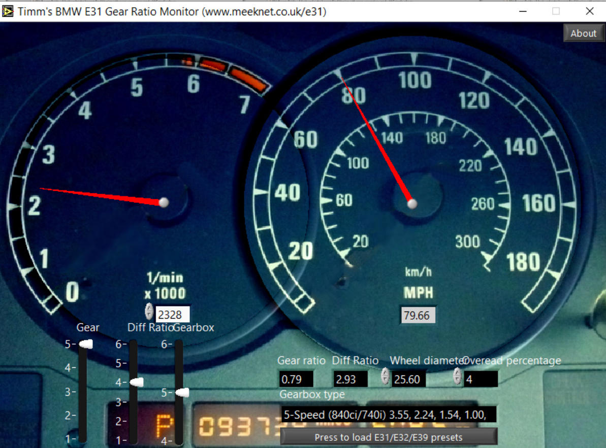606x448 pixels.
Task: Click the 'Gear ratio' label above 0.79
Action: click(x=301, y=360)
